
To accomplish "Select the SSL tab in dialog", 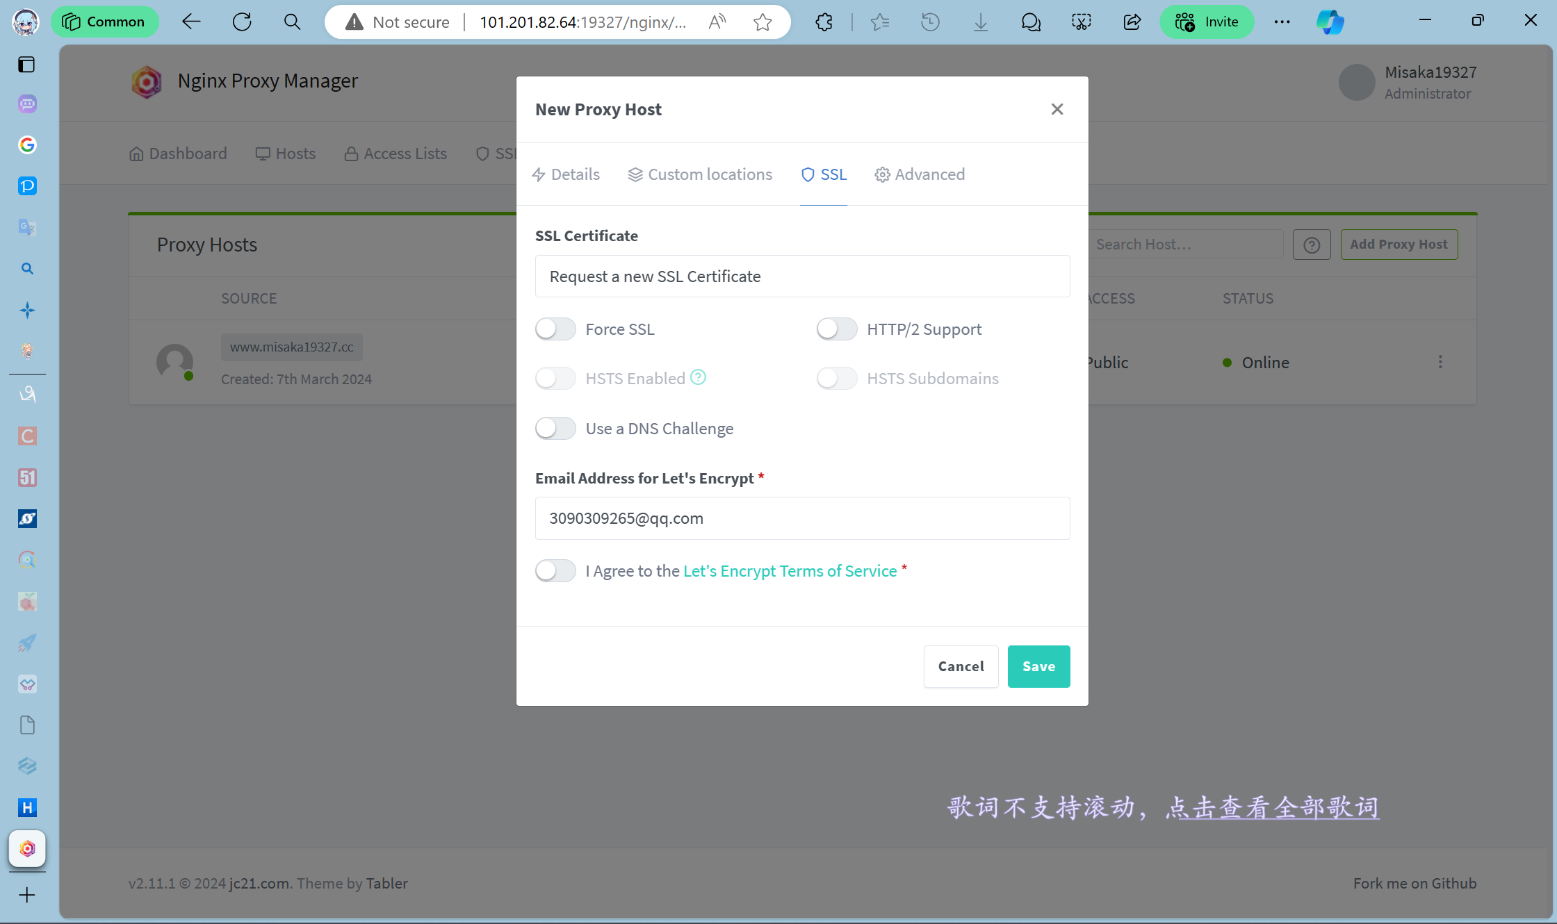I will [x=824, y=174].
